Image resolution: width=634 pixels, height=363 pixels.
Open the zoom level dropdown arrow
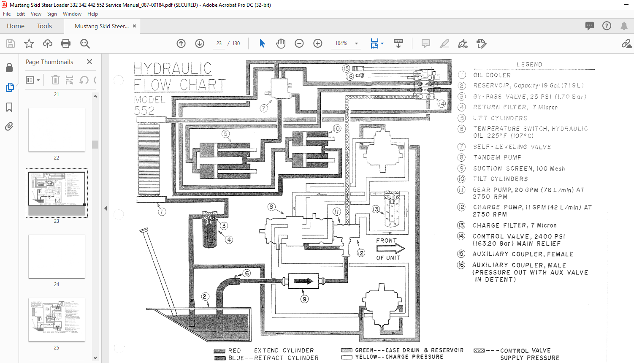point(356,43)
